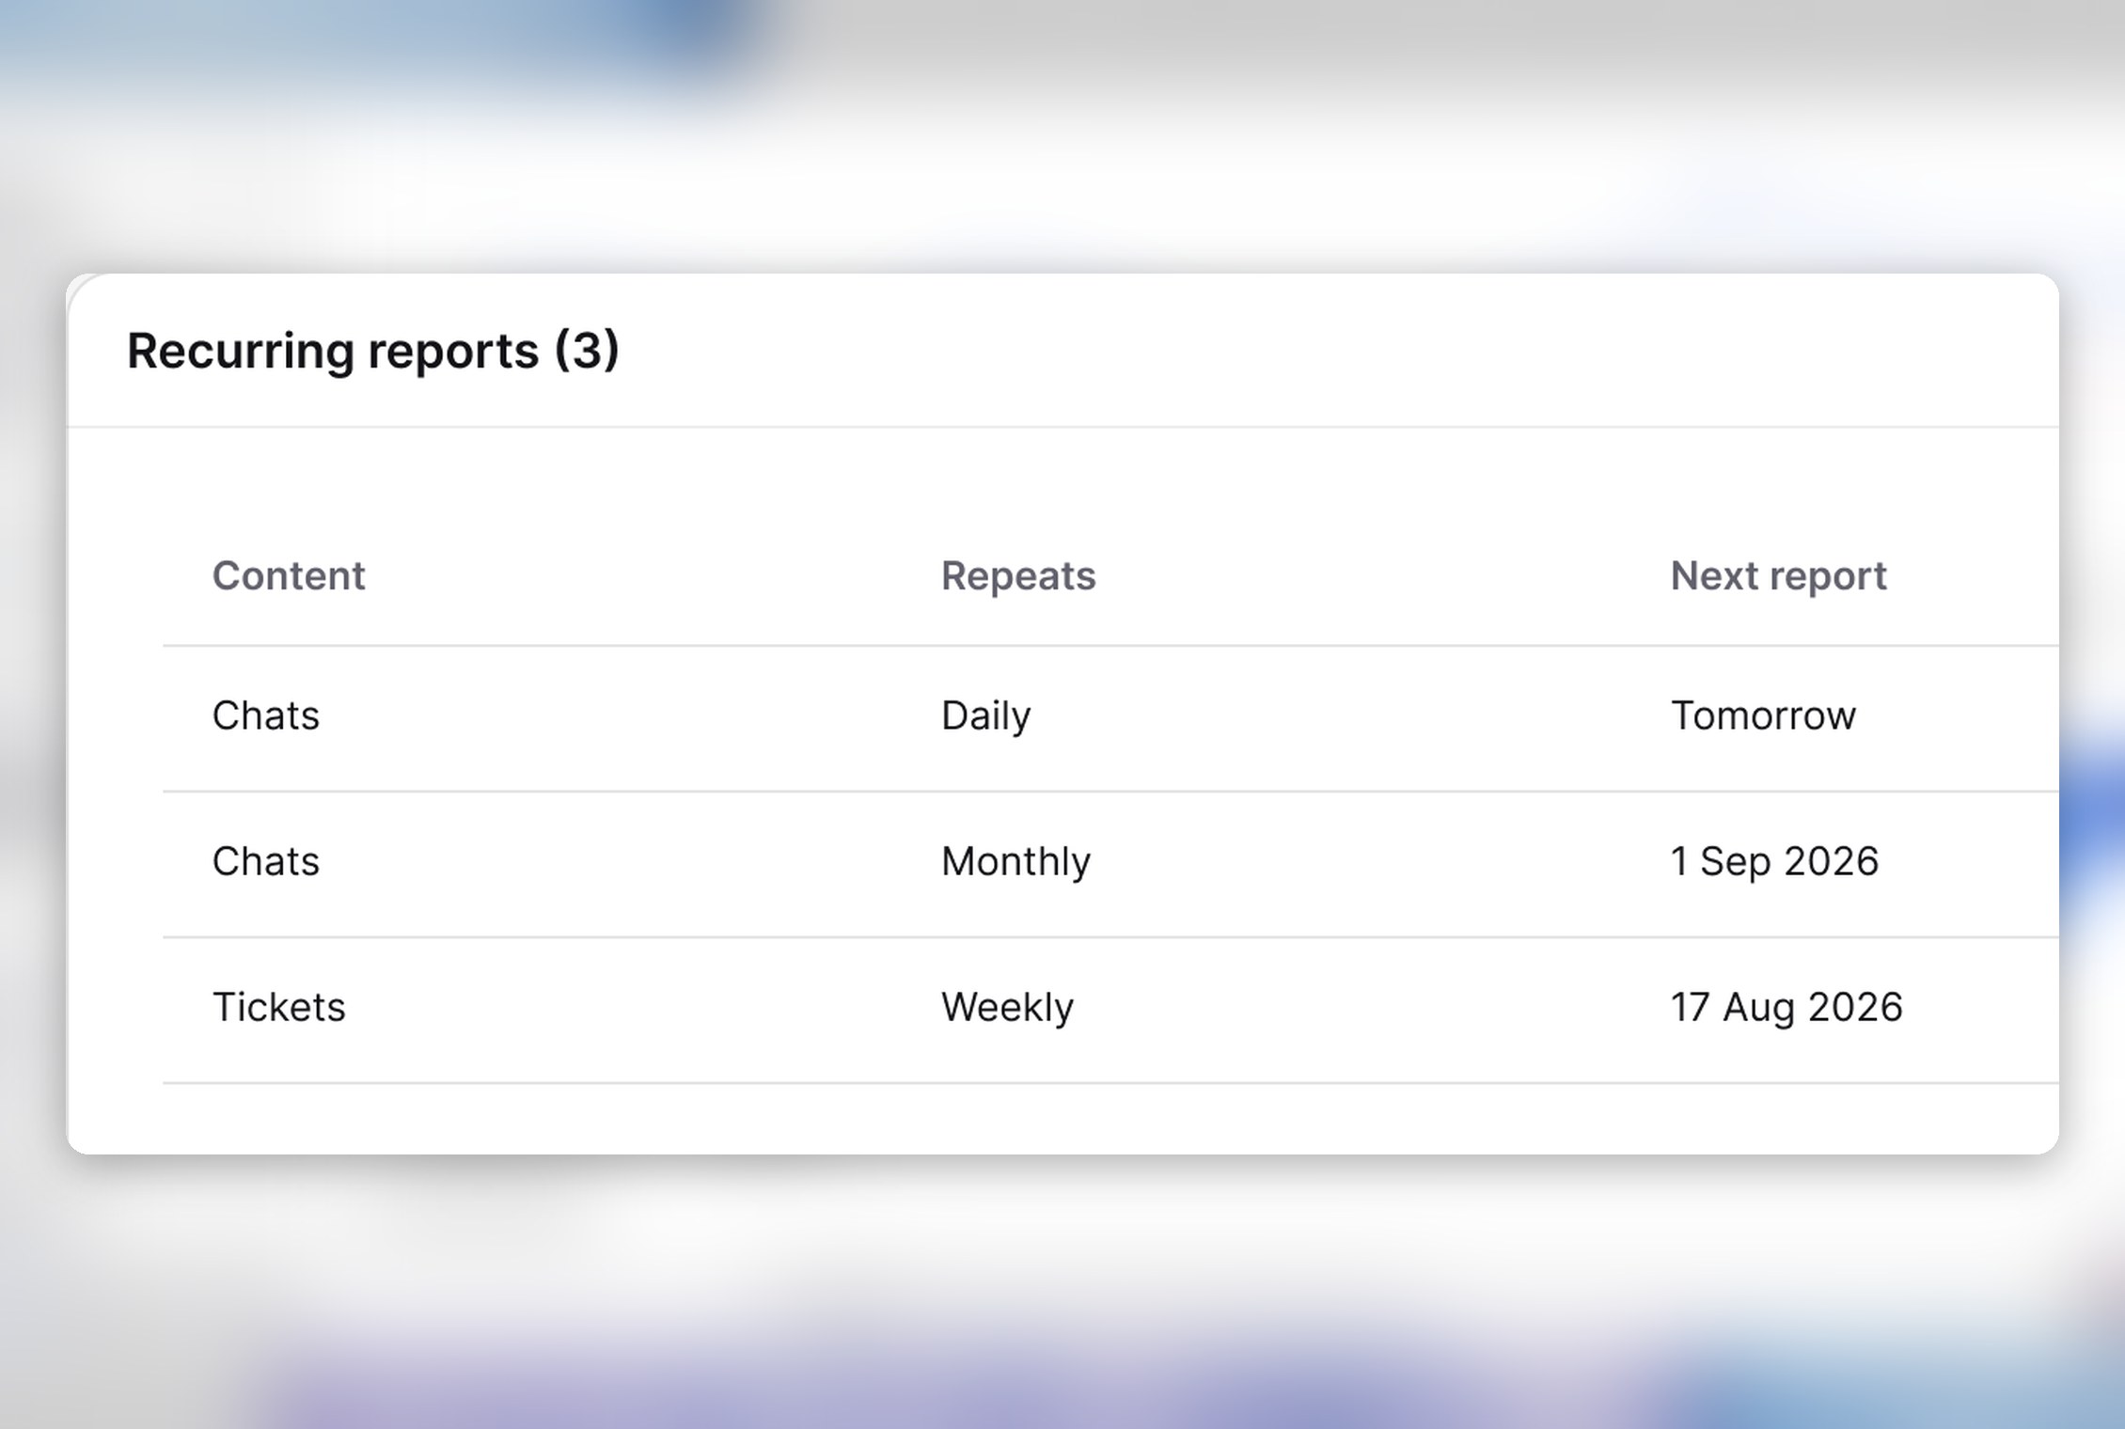This screenshot has width=2125, height=1429.
Task: Open the Chats report in the Daily row
Action: [x=266, y=715]
